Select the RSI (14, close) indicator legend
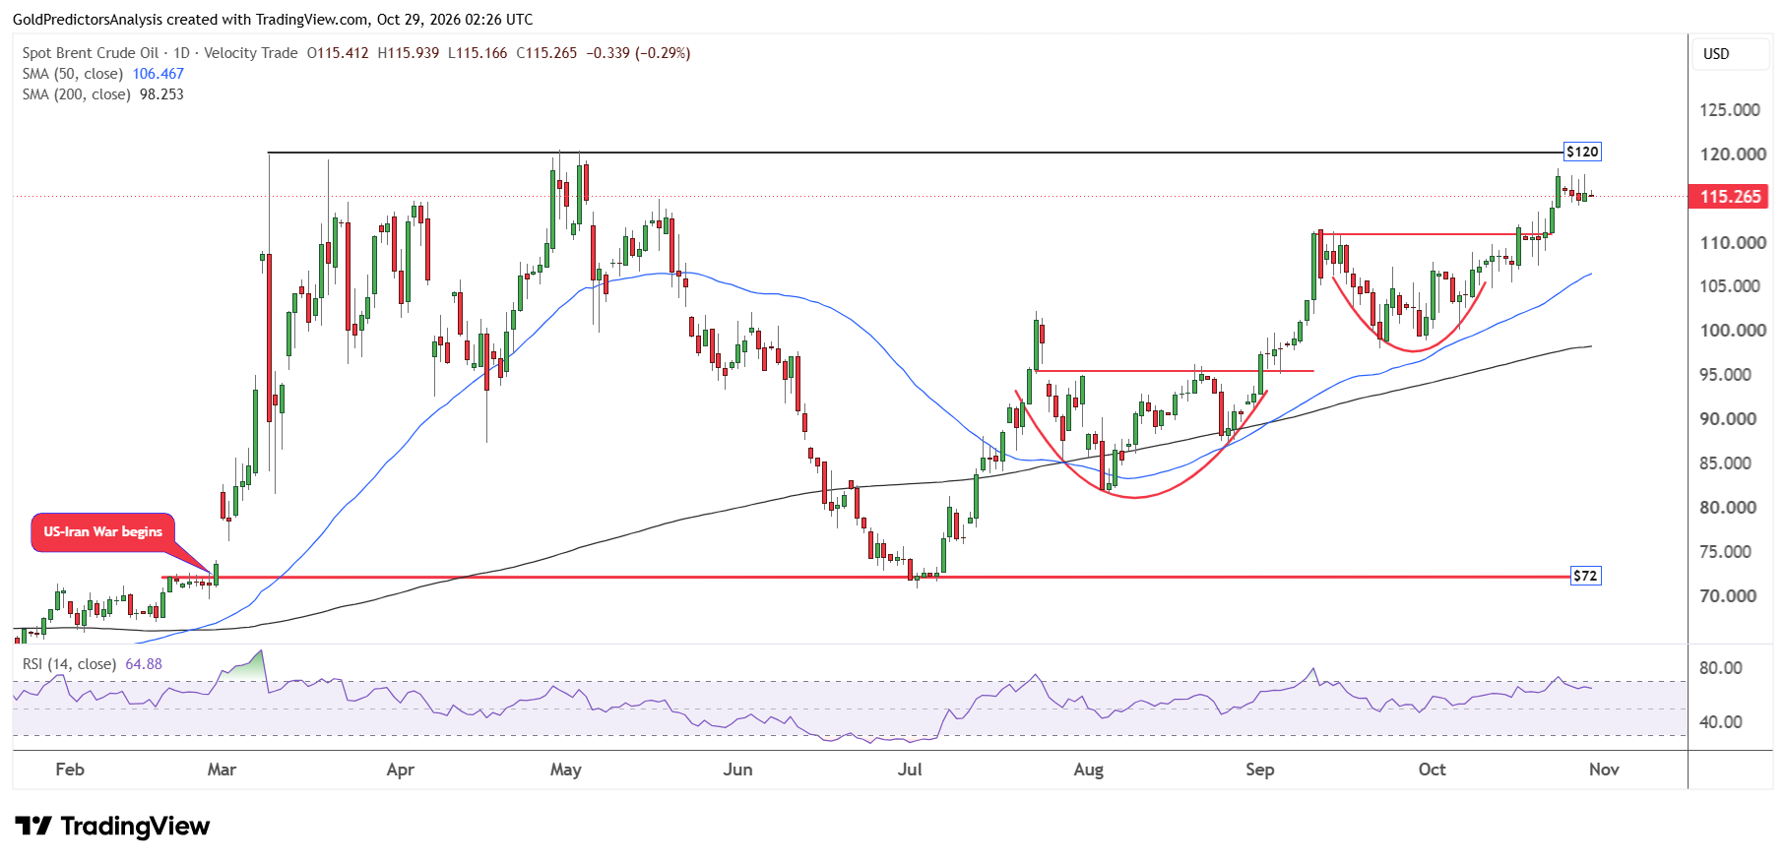Screen dimensions: 1786x863 [70, 664]
